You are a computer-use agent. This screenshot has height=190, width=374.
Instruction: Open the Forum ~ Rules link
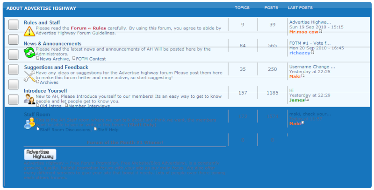(x=88, y=28)
